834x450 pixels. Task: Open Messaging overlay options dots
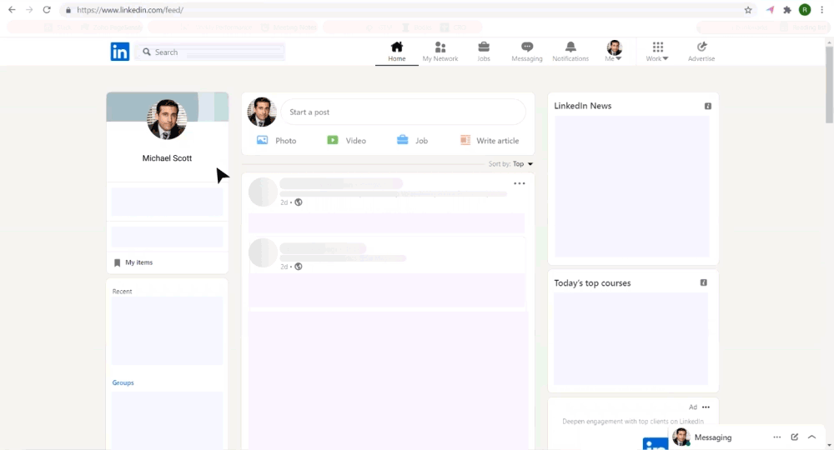[x=777, y=437]
